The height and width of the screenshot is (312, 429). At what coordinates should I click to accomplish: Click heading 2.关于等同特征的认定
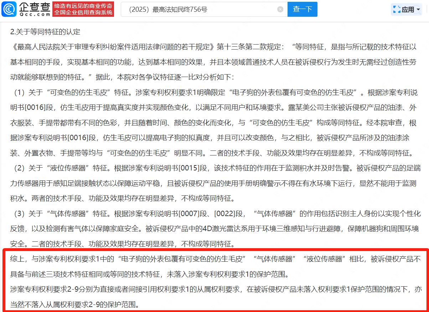[45, 32]
